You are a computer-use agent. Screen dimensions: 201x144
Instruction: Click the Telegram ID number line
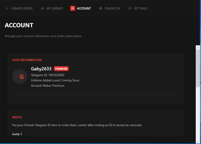pyautogui.click(x=48, y=75)
